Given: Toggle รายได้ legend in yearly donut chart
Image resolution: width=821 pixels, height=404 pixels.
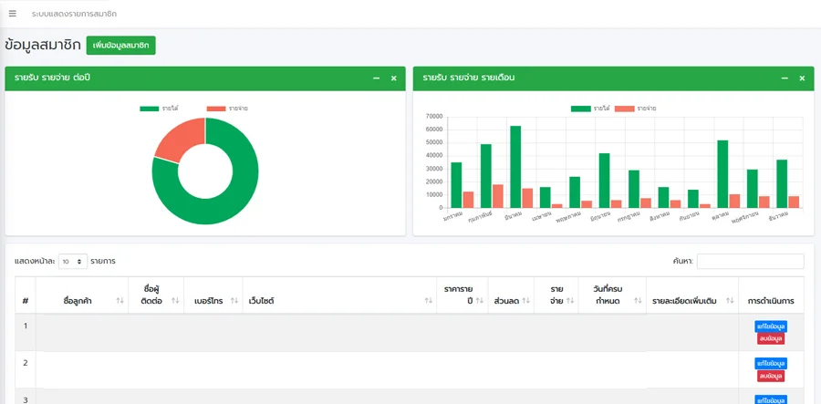Looking at the screenshot, I should click(160, 109).
